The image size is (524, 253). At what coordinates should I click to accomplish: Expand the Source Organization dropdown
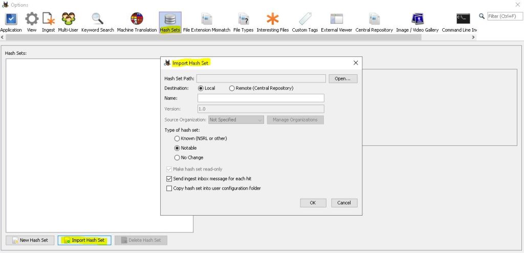(x=236, y=120)
